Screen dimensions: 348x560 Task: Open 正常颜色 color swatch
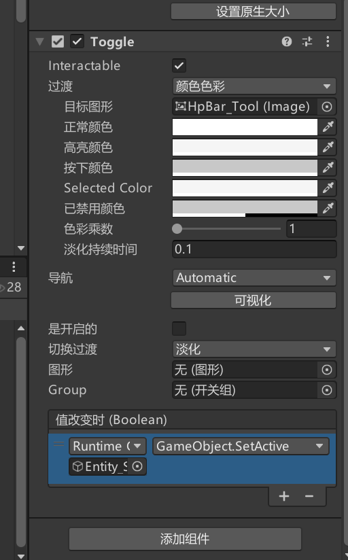coord(245,127)
